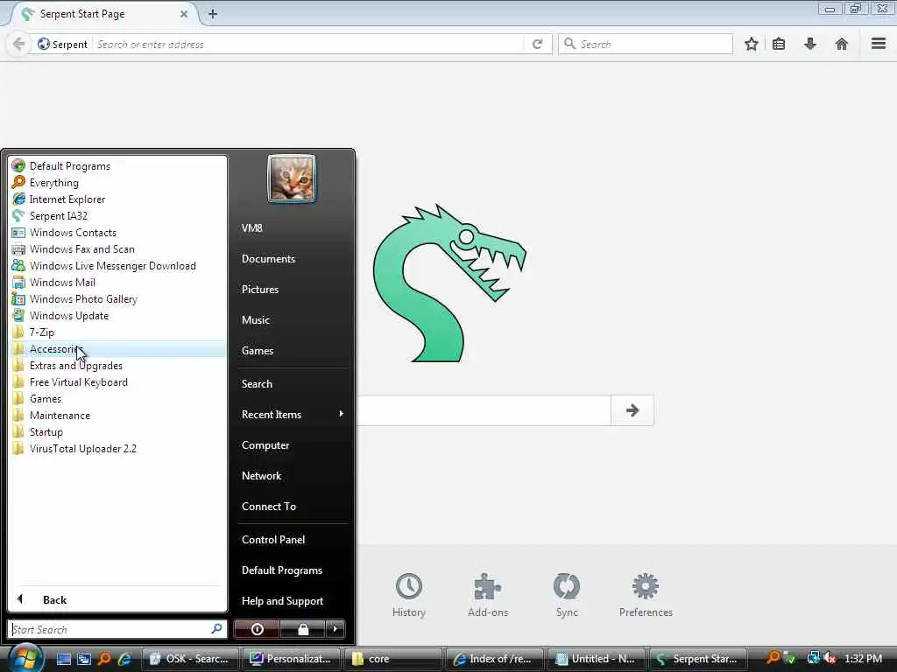Open Sync on the start page
Image resolution: width=897 pixels, height=672 pixels.
click(x=567, y=595)
